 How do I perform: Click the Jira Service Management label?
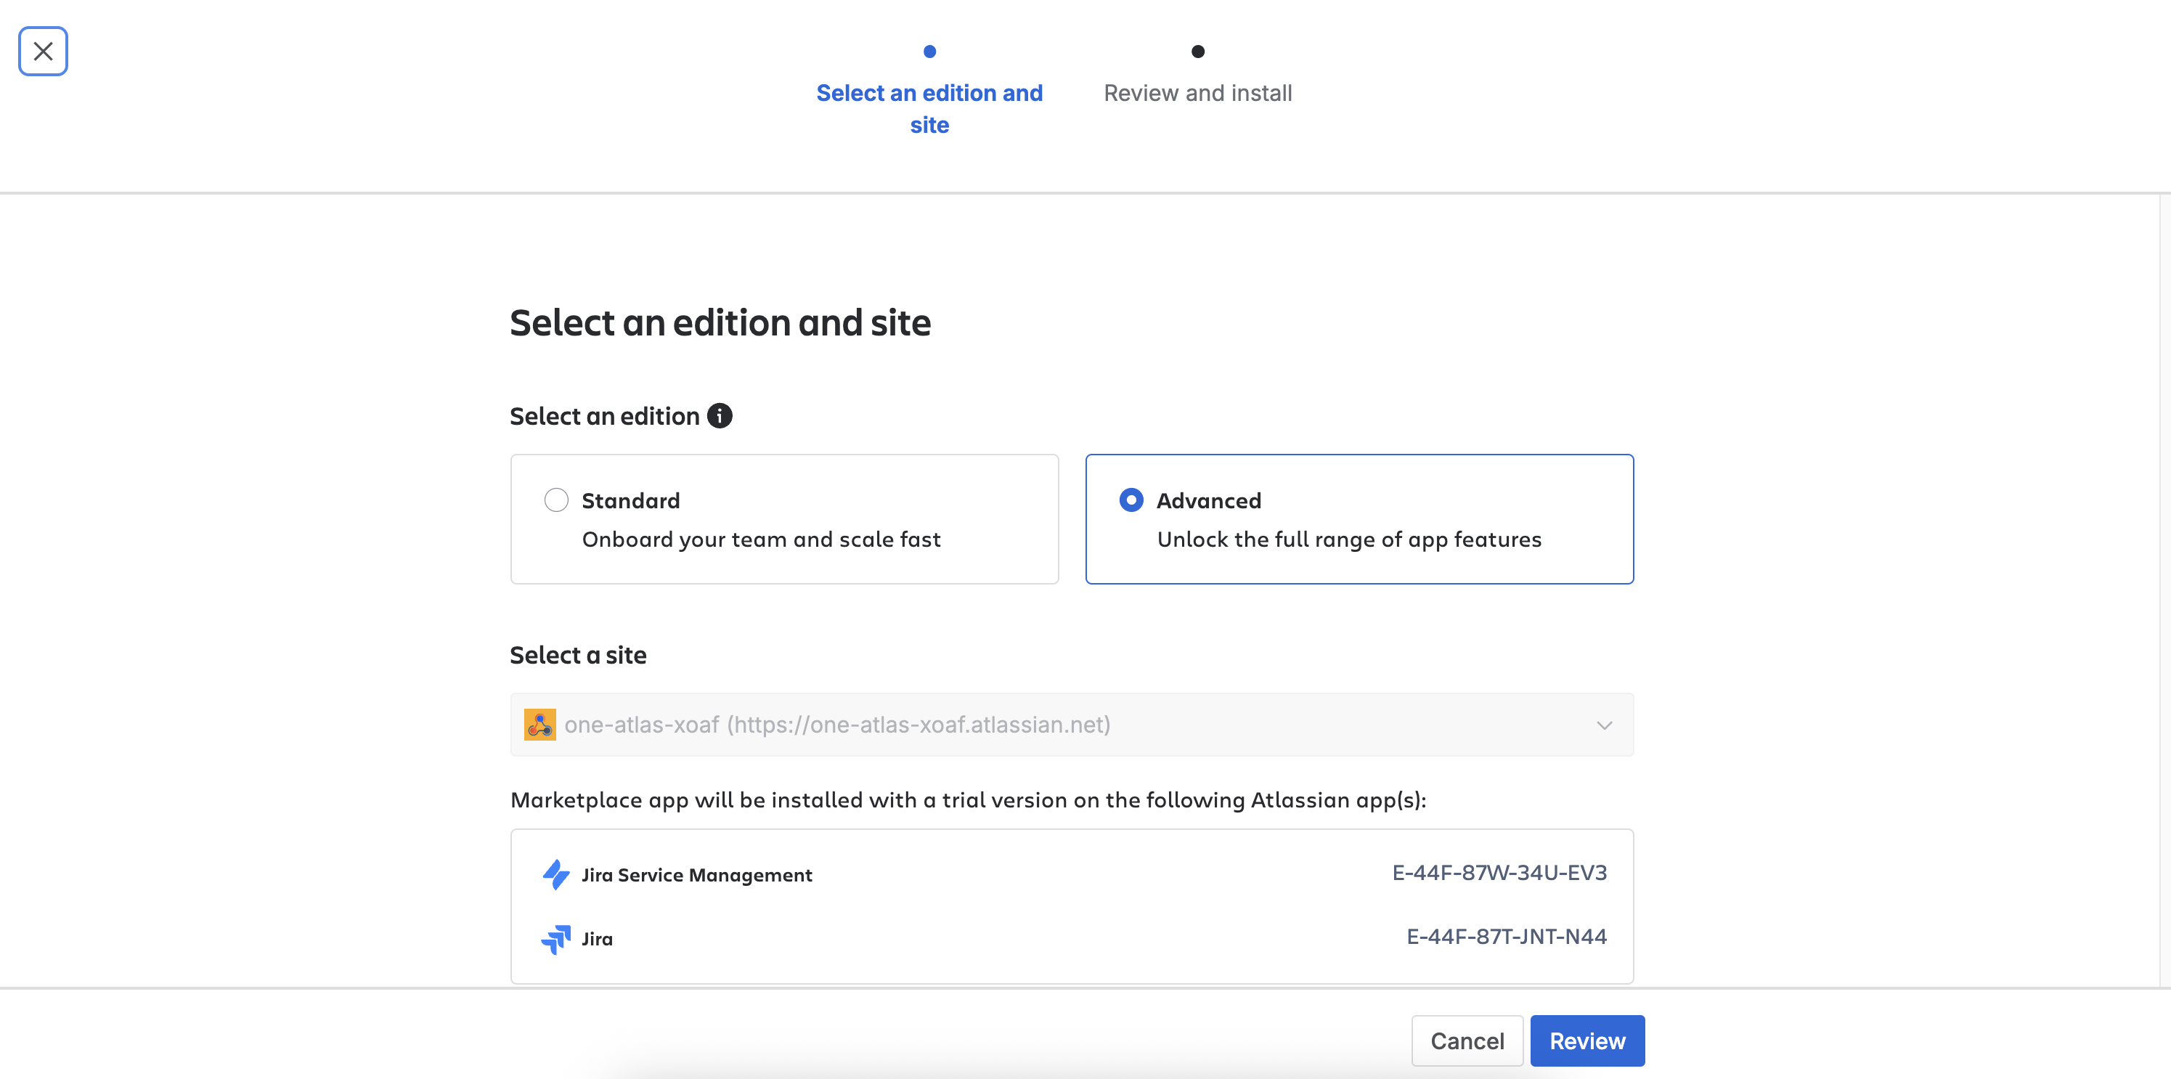(x=697, y=875)
